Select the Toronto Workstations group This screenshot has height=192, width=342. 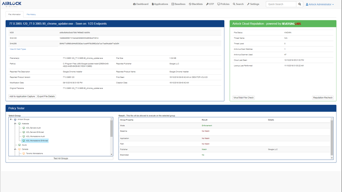pyautogui.click(x=35, y=154)
